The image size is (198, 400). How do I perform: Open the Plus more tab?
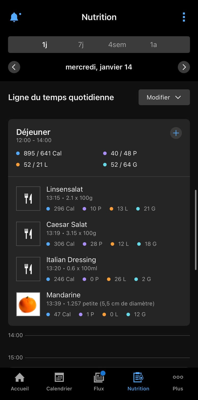tap(178, 382)
